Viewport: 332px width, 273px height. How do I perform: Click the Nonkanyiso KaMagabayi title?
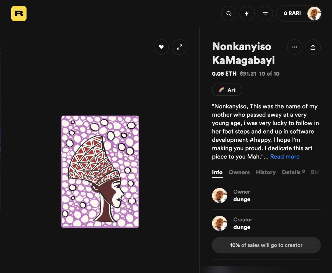point(243,53)
